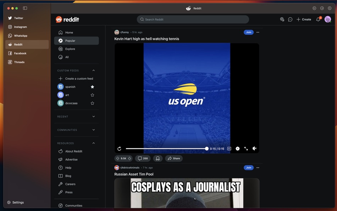Viewport: 337px width, 211px height.
Task: Favorite the art custom feed star
Action: point(93,95)
